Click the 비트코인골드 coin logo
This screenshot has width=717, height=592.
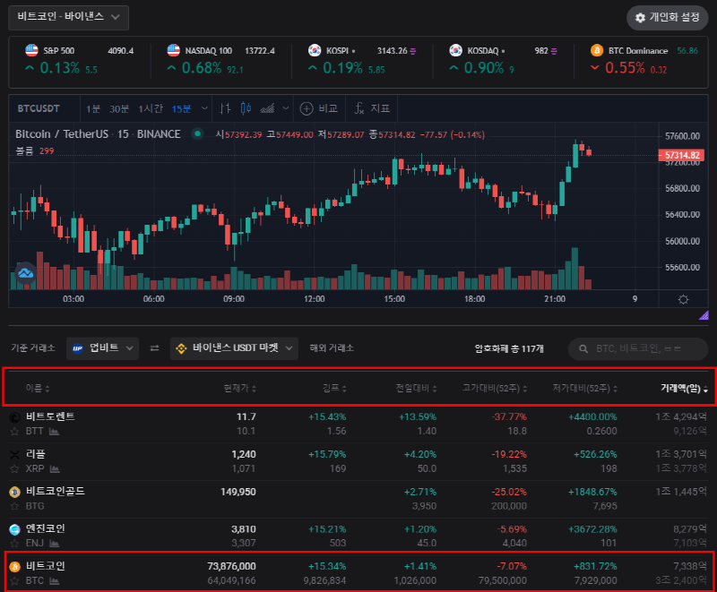(14, 492)
